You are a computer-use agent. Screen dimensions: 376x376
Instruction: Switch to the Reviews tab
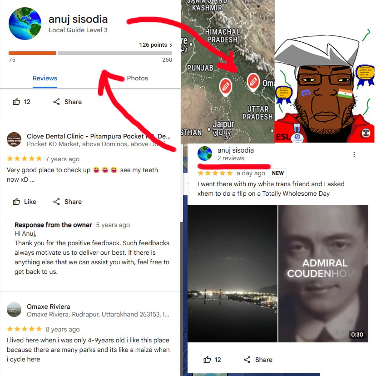(x=45, y=78)
